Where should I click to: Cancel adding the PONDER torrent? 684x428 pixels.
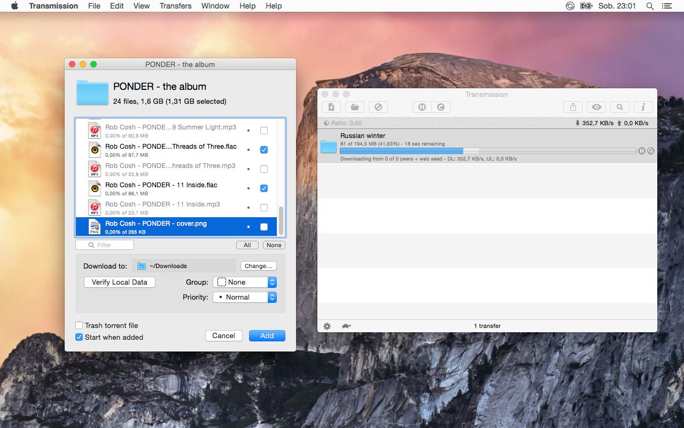(224, 335)
